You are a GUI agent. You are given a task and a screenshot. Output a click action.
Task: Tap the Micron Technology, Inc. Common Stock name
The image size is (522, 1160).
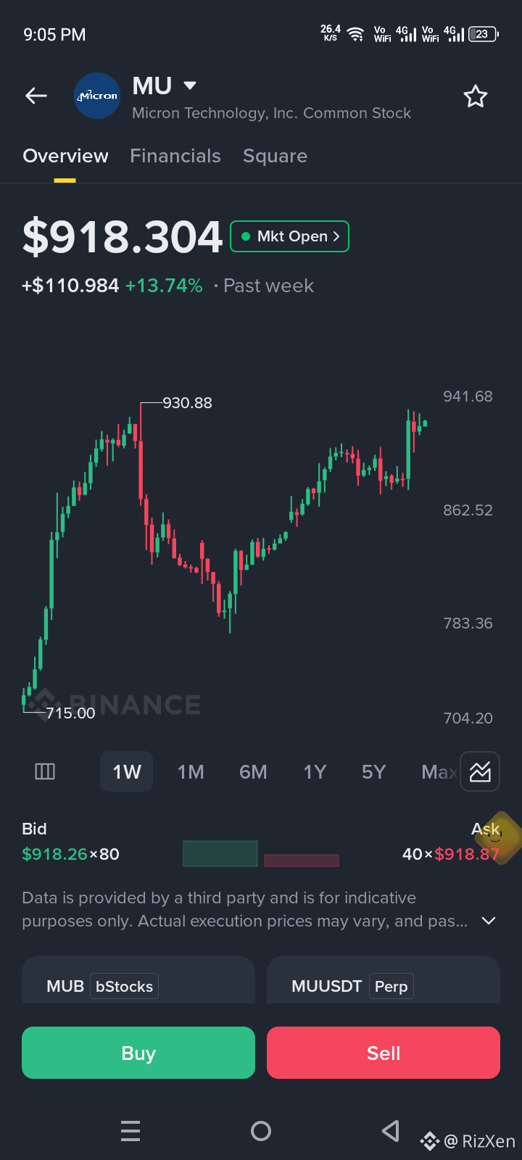(x=271, y=113)
